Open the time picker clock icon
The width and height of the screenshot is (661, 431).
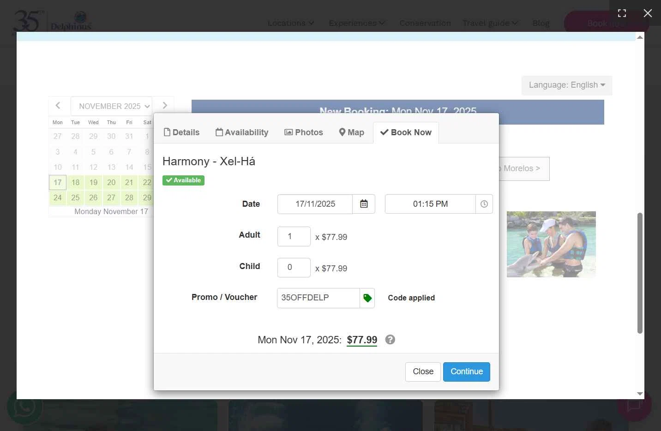point(484,204)
